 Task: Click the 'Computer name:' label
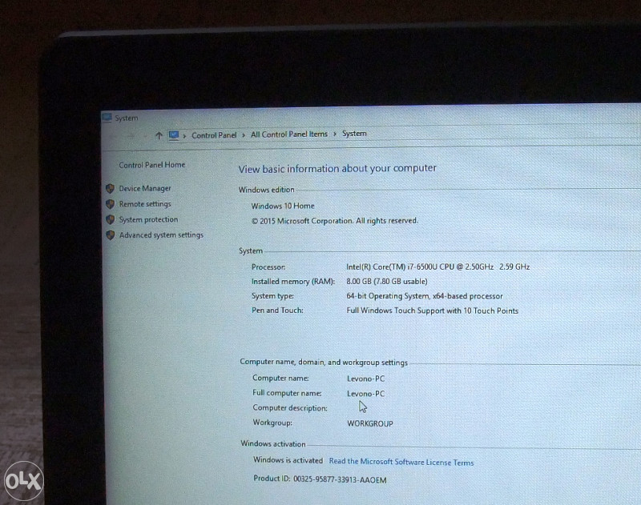click(x=281, y=379)
